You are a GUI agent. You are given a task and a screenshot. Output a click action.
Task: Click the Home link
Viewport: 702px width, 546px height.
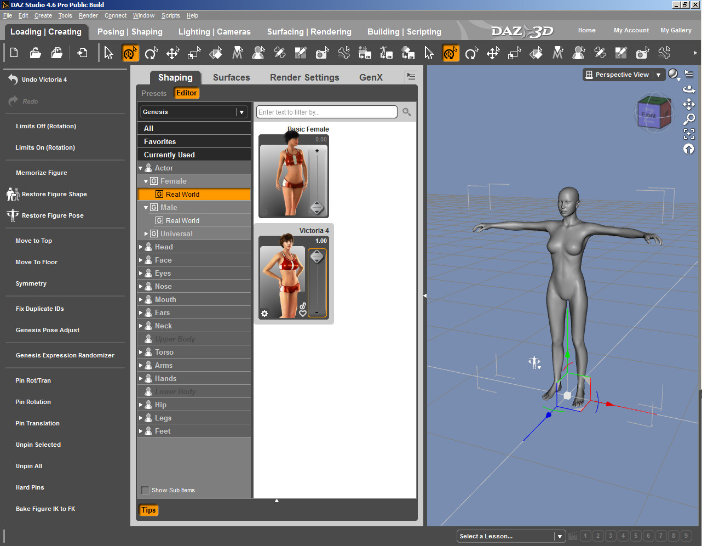586,30
